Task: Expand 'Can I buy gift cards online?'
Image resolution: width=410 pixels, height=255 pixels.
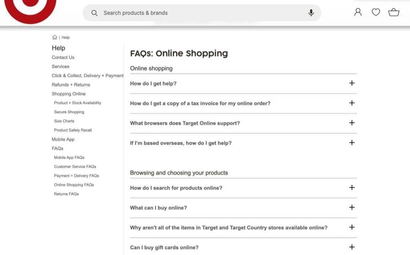Action: tap(351, 246)
